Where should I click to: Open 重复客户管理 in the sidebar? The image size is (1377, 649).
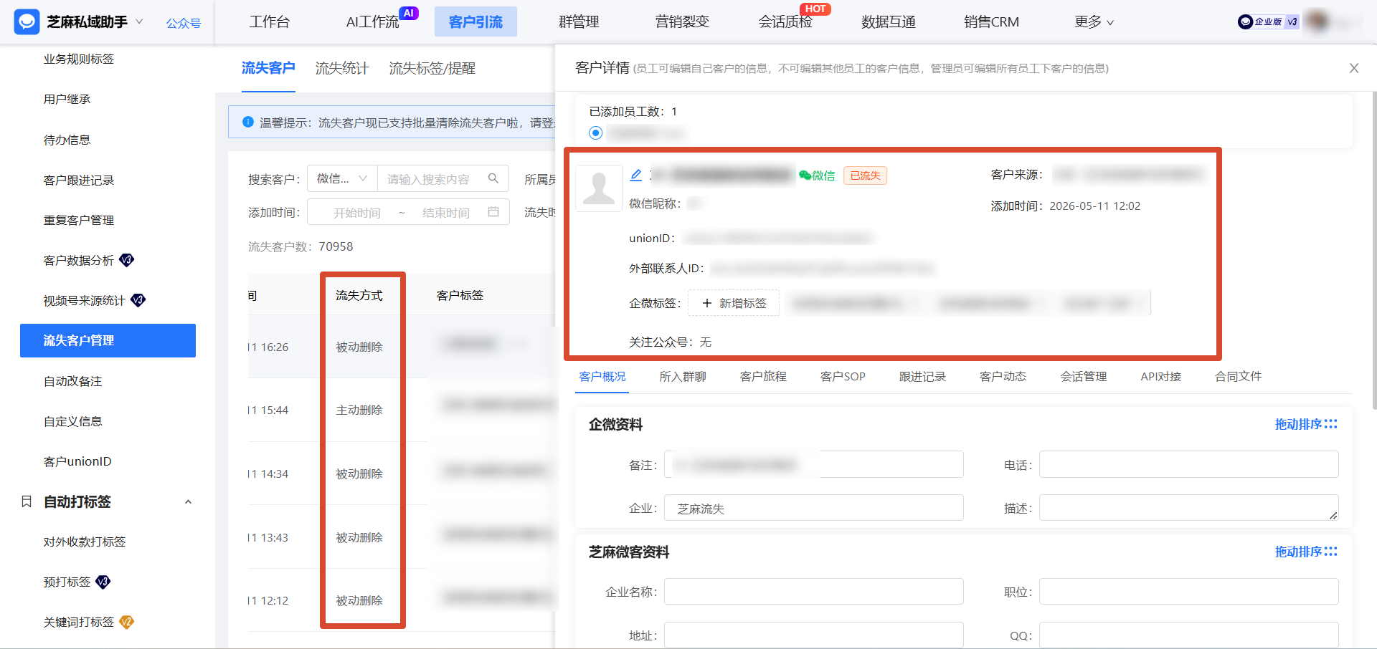point(79,220)
